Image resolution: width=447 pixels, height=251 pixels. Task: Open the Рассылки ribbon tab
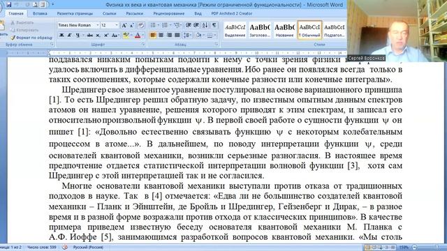[x=134, y=13]
